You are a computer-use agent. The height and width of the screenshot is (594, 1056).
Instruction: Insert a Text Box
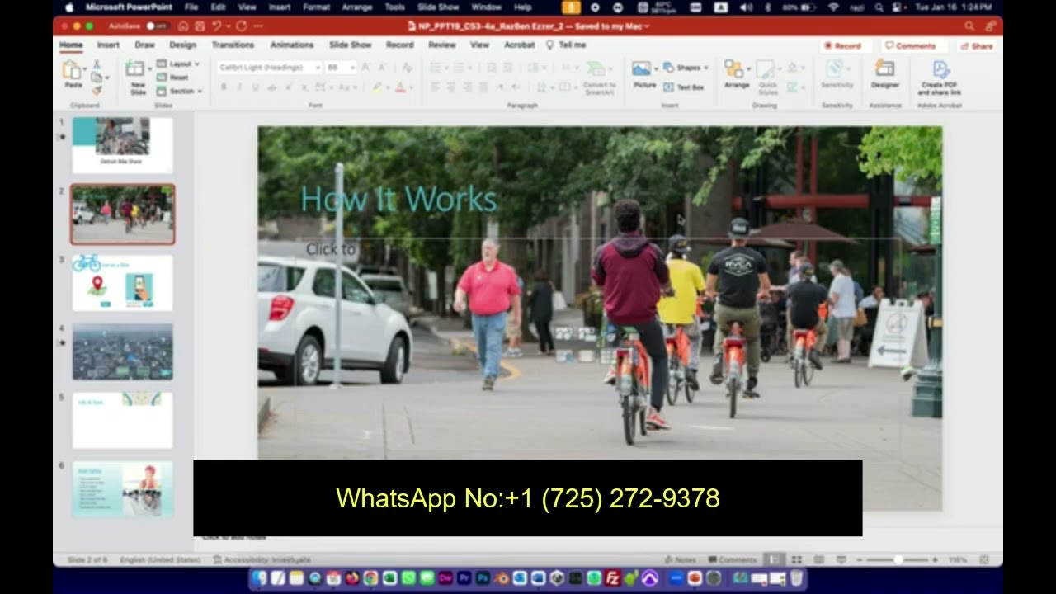coord(684,87)
